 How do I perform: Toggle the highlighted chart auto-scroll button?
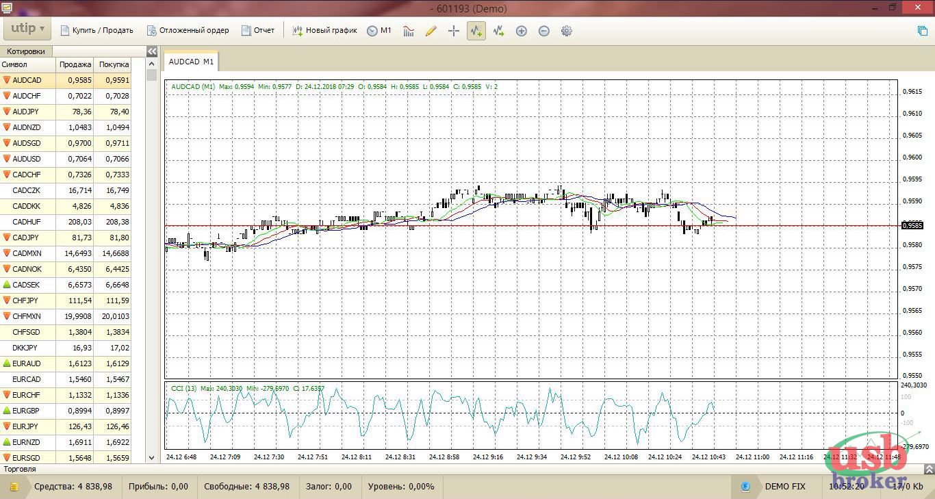pyautogui.click(x=476, y=31)
